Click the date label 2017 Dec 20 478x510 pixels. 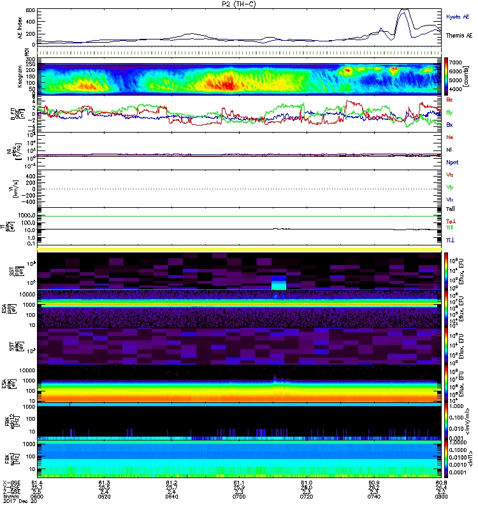20,501
